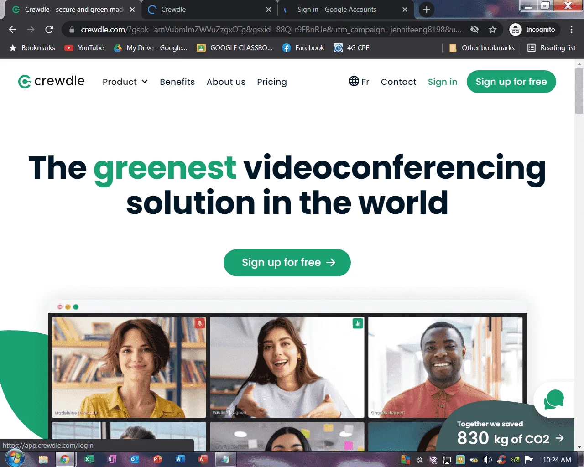Image resolution: width=584 pixels, height=467 pixels.
Task: Open the 4G CPE bookmark
Action: pyautogui.click(x=352, y=48)
